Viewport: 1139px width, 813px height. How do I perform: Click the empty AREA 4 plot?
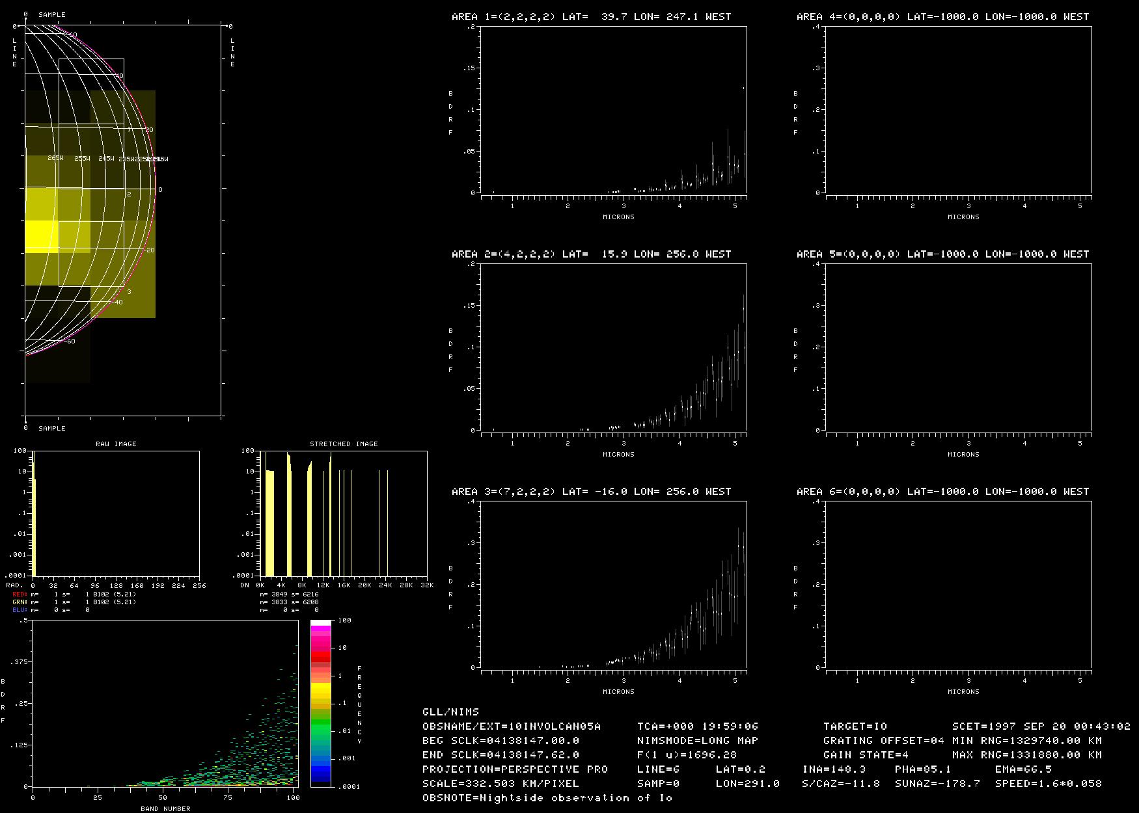point(958,110)
